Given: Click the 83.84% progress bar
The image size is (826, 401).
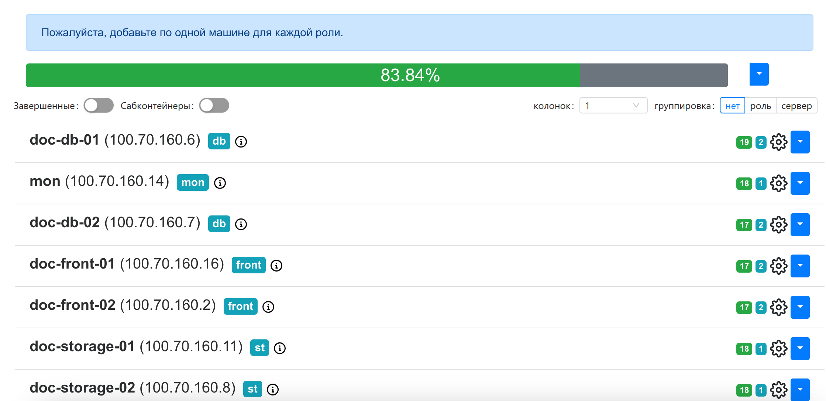Looking at the screenshot, I should coord(377,75).
